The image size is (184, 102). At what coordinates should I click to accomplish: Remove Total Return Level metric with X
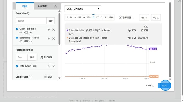pos(54,66)
